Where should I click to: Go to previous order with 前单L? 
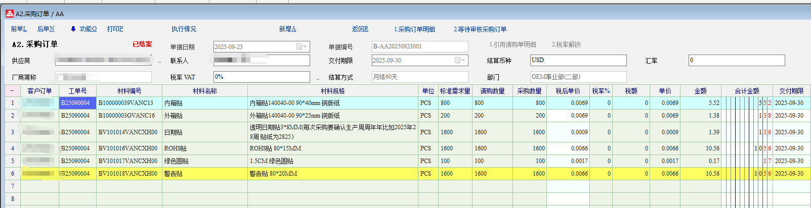pyautogui.click(x=19, y=29)
